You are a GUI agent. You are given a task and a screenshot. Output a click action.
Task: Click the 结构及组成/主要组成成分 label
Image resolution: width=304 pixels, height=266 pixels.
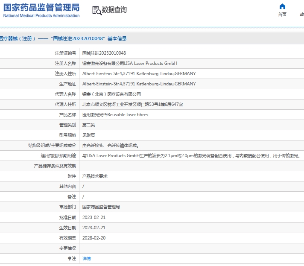(52, 146)
